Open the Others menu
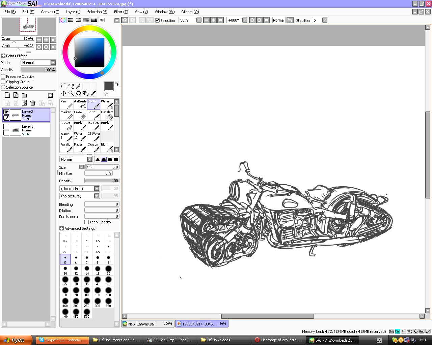Screen dimensions: 432x345 pos(190,12)
